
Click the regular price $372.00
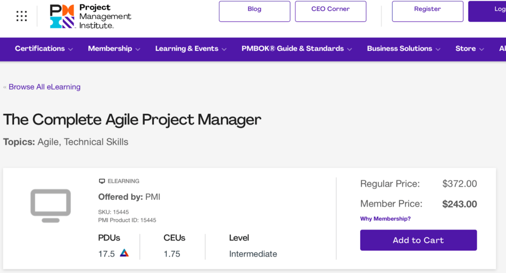click(460, 184)
